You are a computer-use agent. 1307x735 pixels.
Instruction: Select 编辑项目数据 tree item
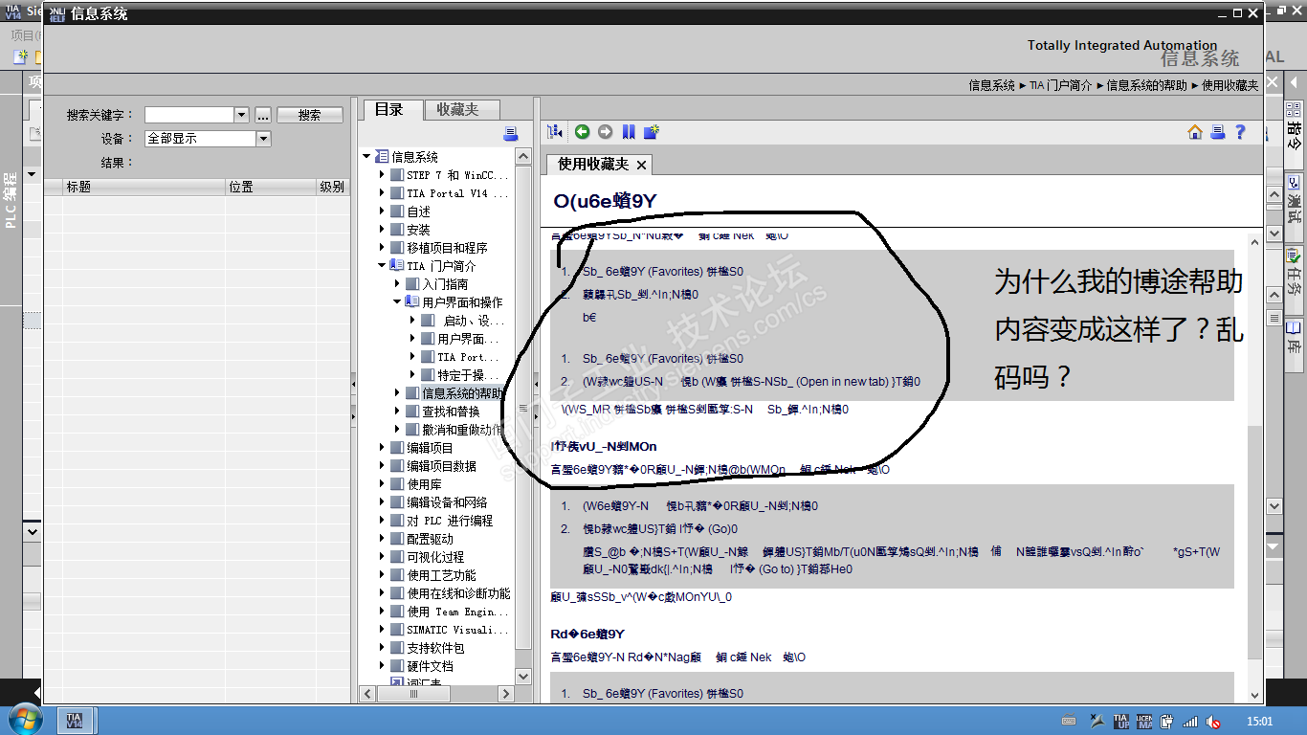tap(441, 466)
